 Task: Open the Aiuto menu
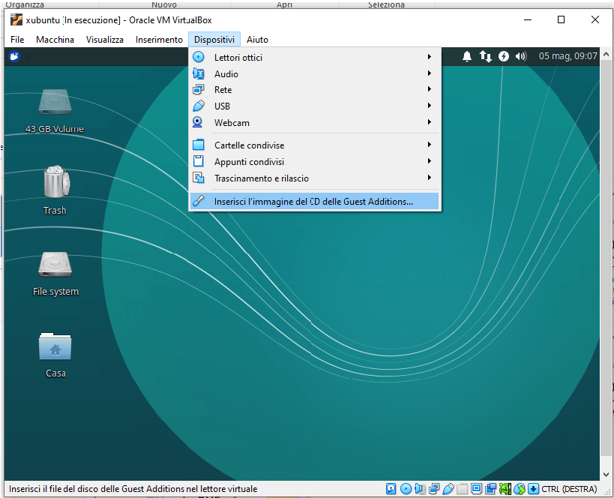[x=257, y=40]
